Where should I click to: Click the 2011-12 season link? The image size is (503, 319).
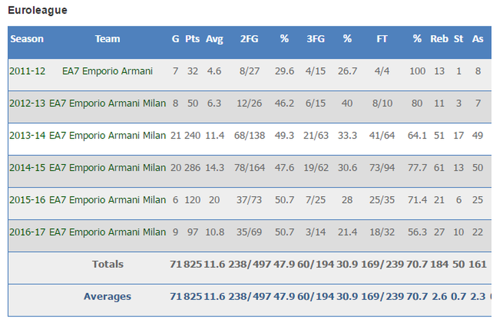point(27,71)
